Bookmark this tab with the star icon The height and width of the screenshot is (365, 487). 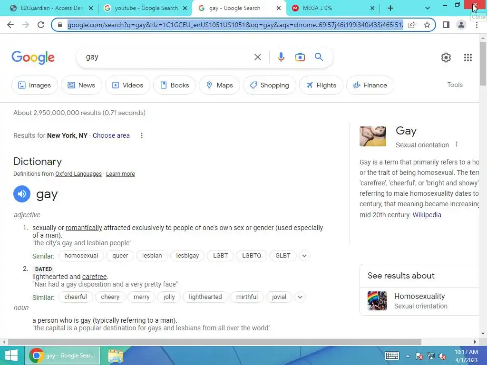click(427, 25)
